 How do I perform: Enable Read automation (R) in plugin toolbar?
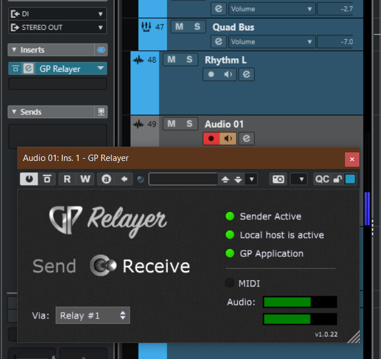pyautogui.click(x=67, y=179)
